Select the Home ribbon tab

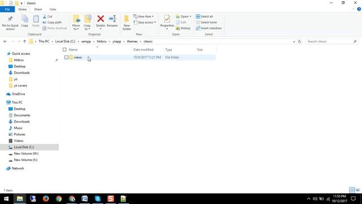click(23, 9)
